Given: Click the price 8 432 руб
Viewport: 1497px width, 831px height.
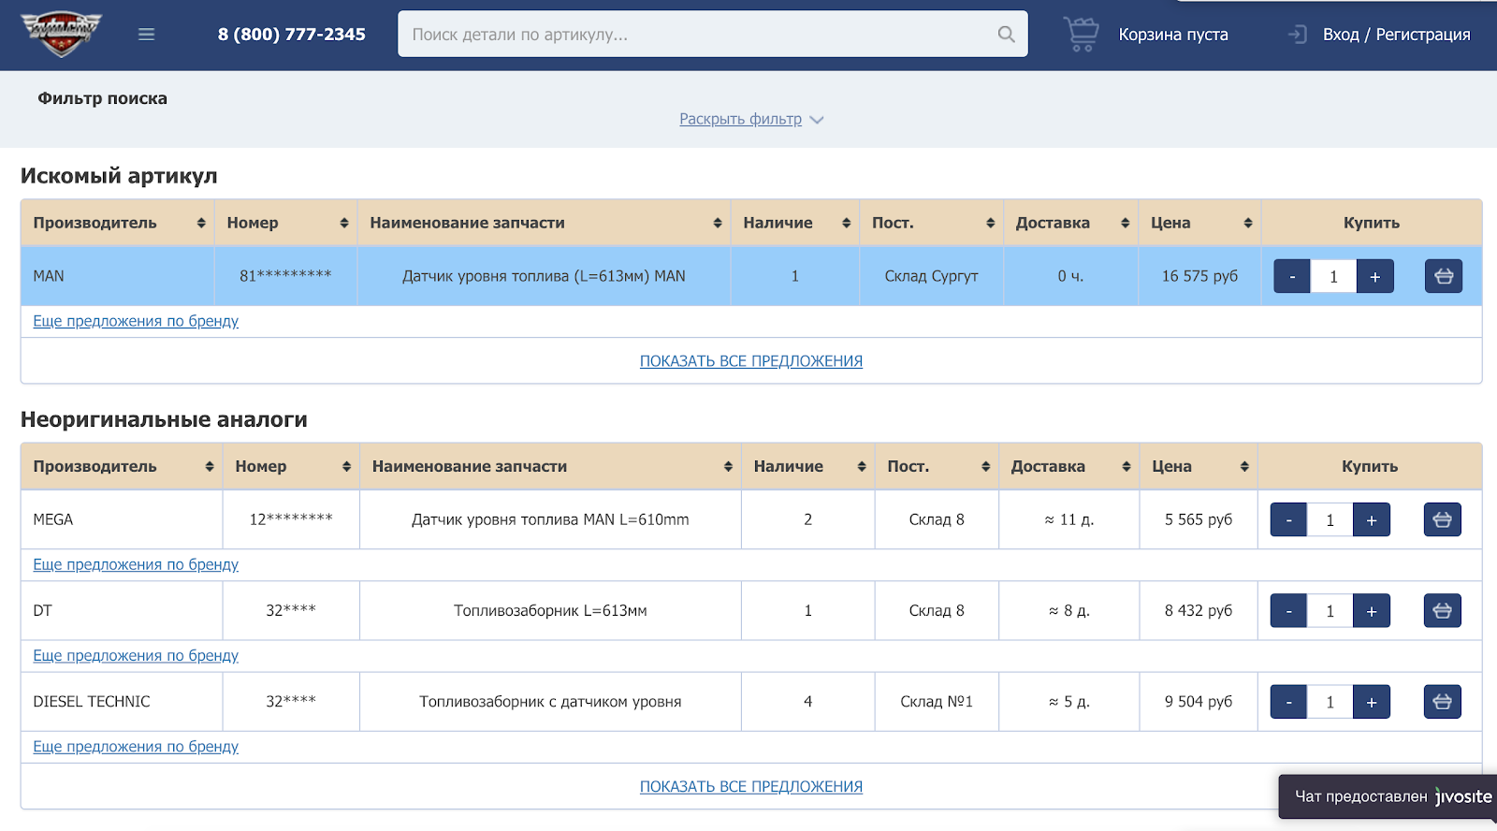Looking at the screenshot, I should click(1199, 610).
